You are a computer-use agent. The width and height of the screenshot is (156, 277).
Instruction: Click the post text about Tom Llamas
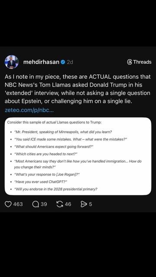(x=78, y=89)
